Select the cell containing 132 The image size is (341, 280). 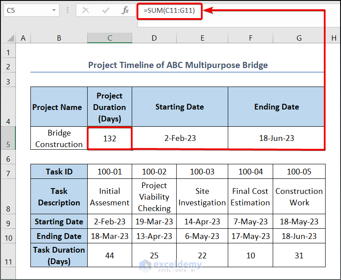(x=110, y=138)
